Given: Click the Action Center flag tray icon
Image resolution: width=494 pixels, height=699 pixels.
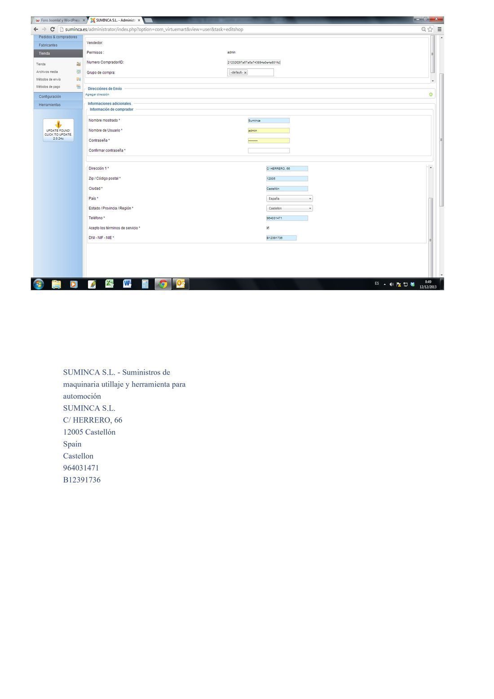Looking at the screenshot, I should pyautogui.click(x=398, y=284).
